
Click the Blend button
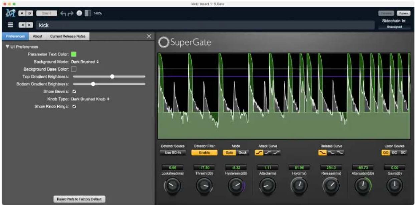[x=46, y=14]
